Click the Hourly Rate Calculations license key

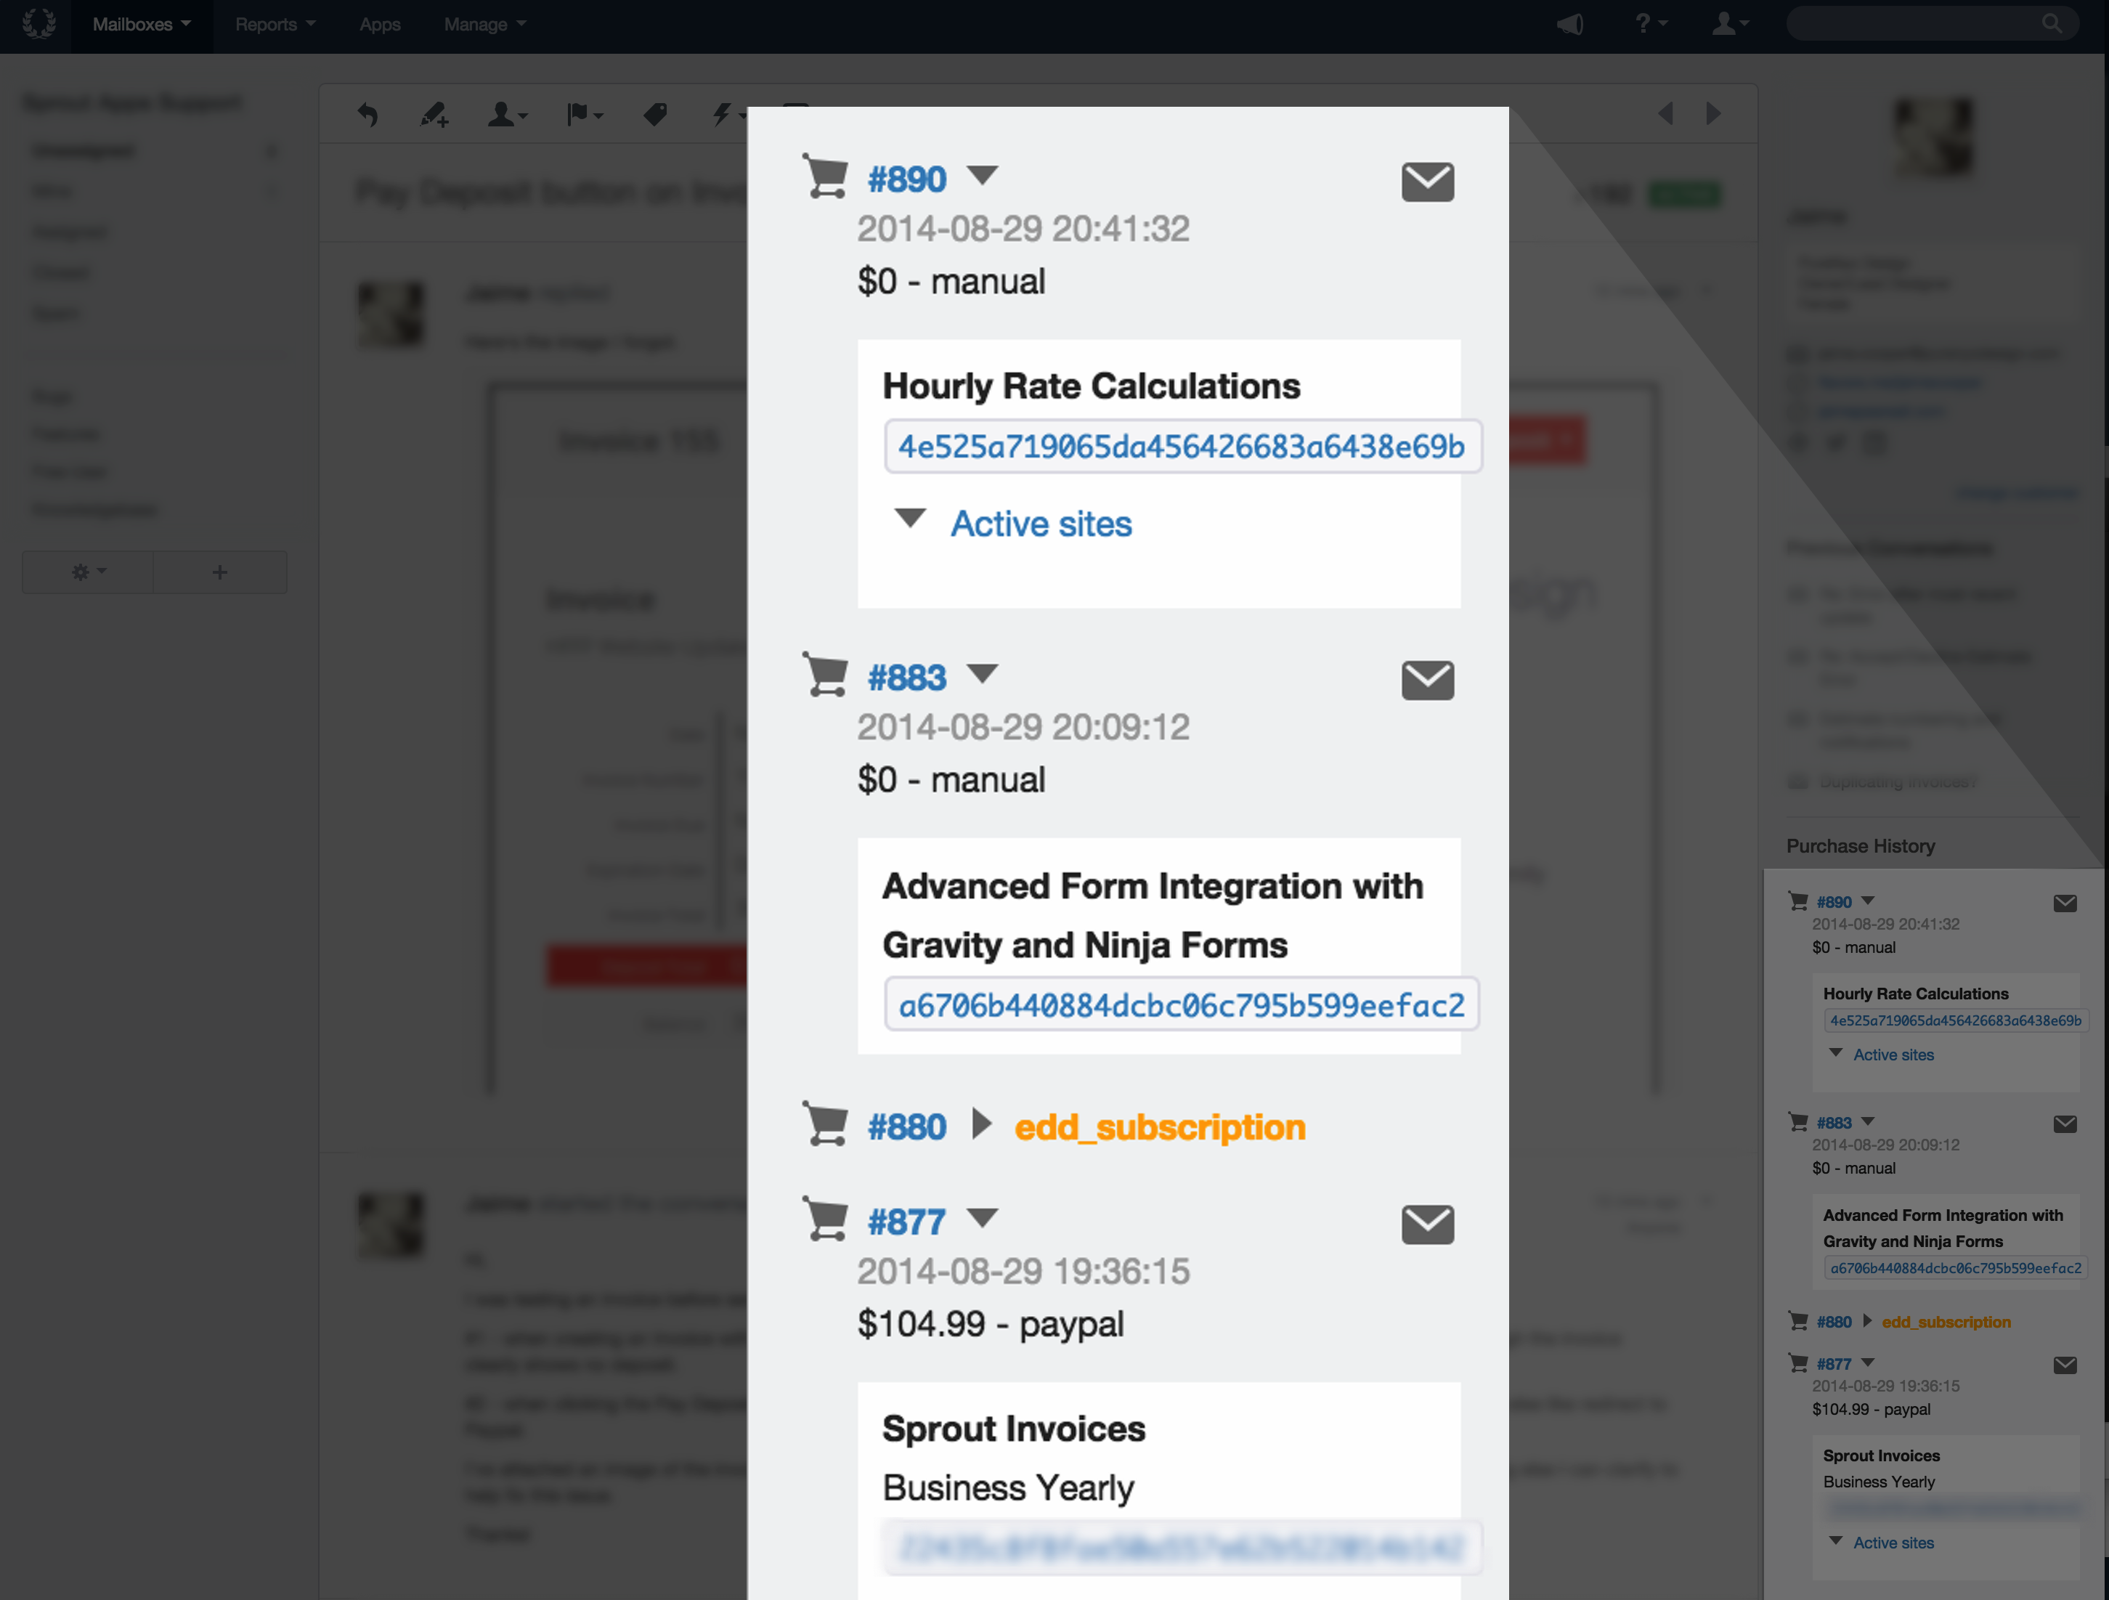[1182, 446]
